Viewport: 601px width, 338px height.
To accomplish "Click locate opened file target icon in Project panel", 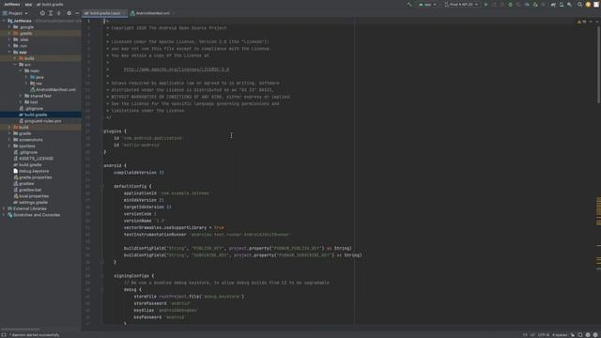I will 42,13.
